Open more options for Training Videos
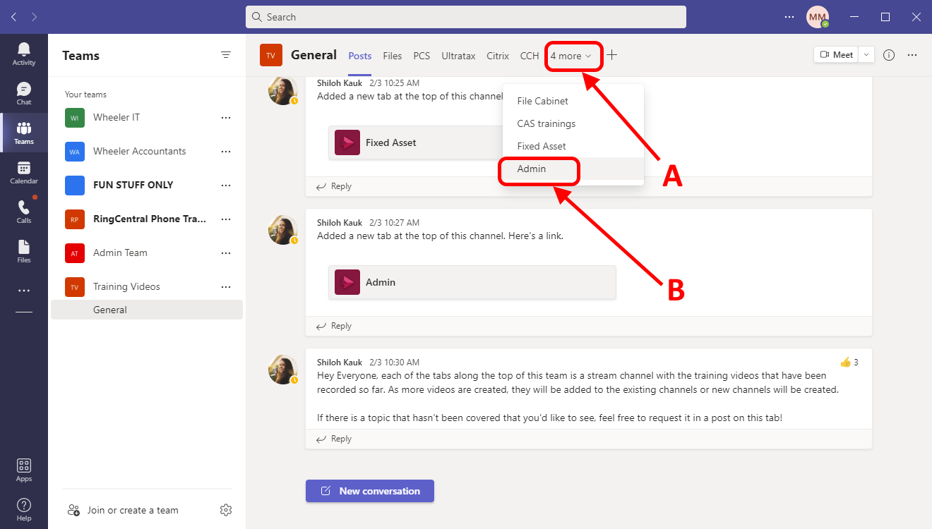 (x=226, y=287)
